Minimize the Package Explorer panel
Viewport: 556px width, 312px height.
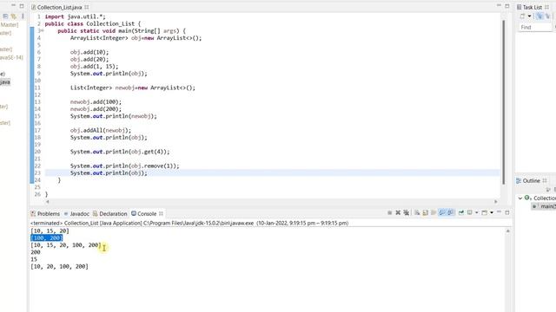pos(13,5)
